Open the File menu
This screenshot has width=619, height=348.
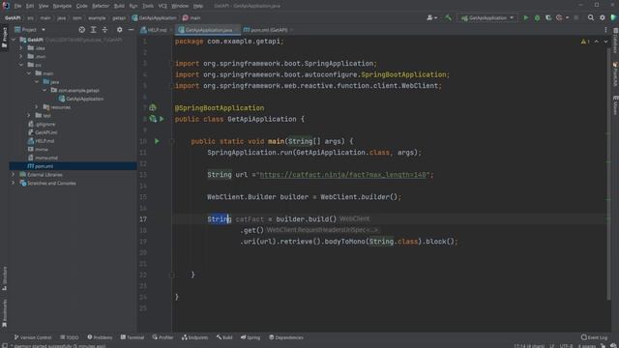[x=17, y=6]
